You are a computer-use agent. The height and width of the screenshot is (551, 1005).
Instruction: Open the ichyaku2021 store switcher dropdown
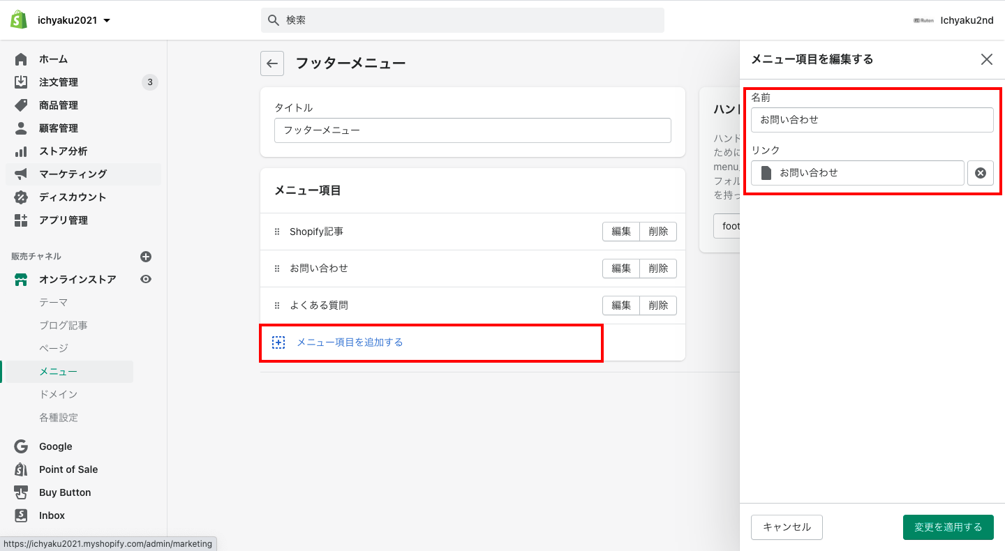74,20
